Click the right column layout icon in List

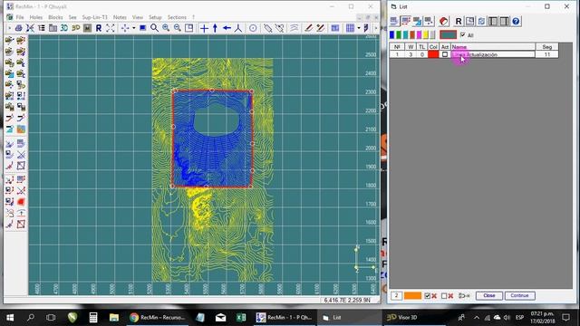click(504, 21)
